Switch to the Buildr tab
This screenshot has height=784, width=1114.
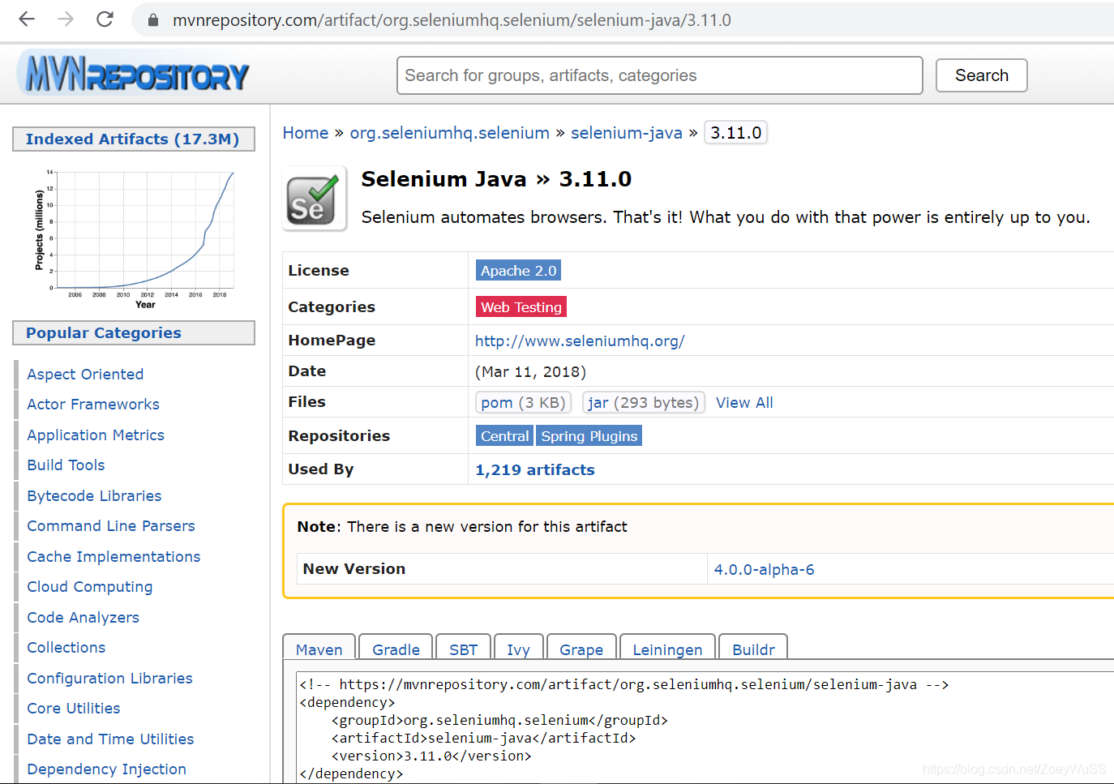(x=753, y=648)
